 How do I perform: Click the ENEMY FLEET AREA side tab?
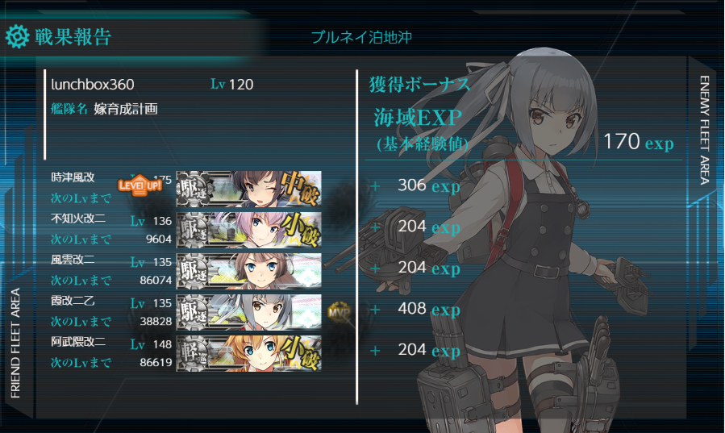click(x=704, y=131)
